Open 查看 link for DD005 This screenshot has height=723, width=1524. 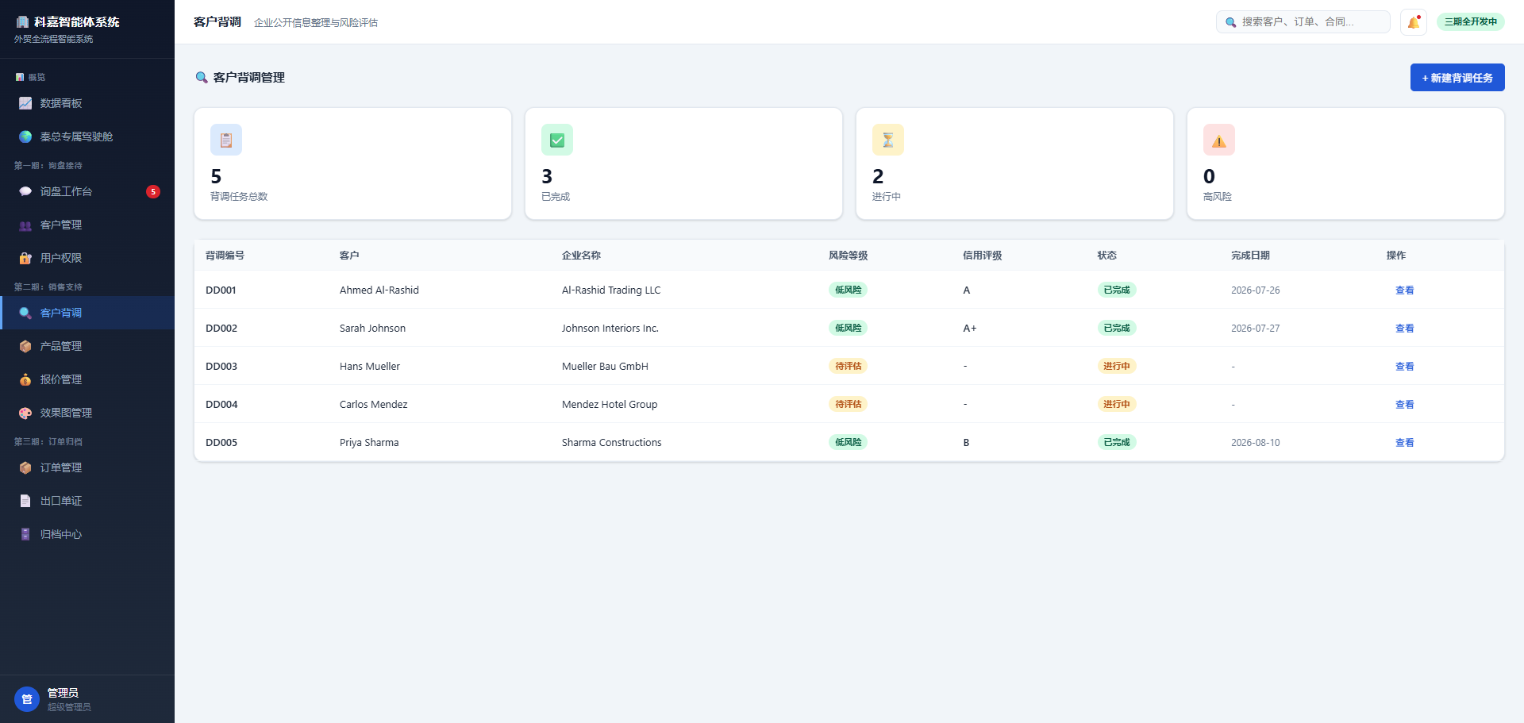pos(1405,443)
